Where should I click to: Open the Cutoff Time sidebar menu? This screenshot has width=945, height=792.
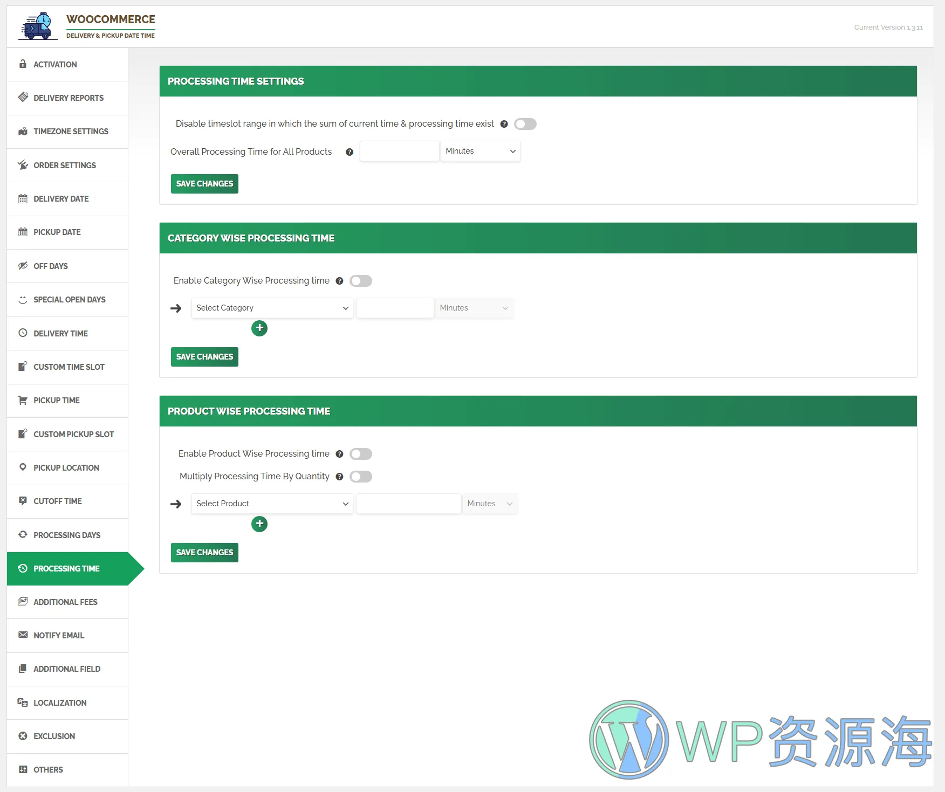58,501
